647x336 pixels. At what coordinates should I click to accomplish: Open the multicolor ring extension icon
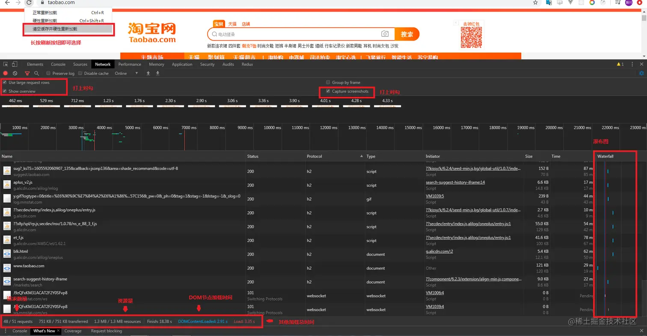click(x=592, y=3)
